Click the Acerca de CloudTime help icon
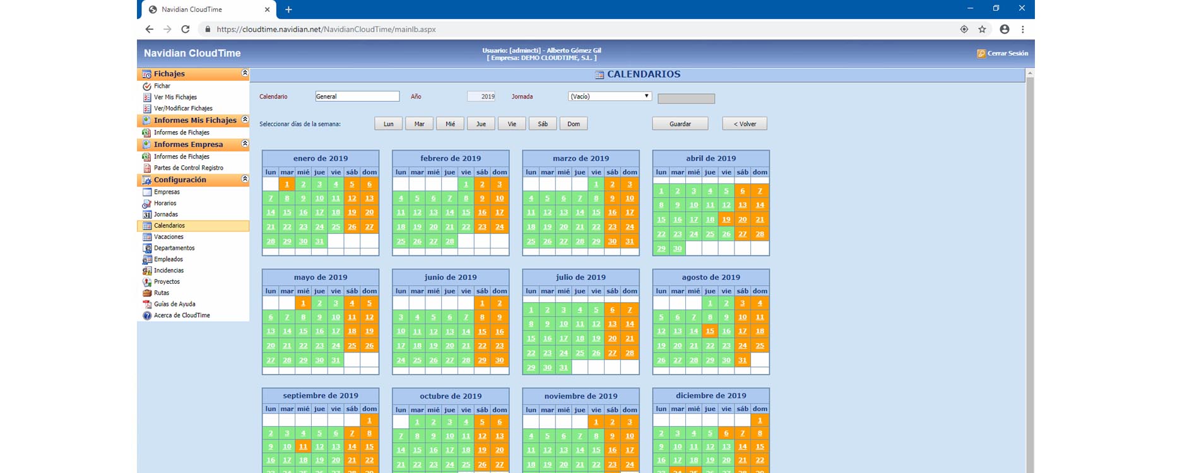Screen dimensions: 1199x473 point(147,315)
